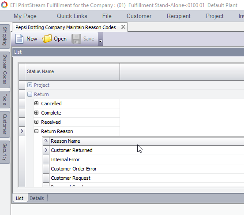This screenshot has height=215, width=244.
Task: Click the Project group label
Action: [x=41, y=85]
